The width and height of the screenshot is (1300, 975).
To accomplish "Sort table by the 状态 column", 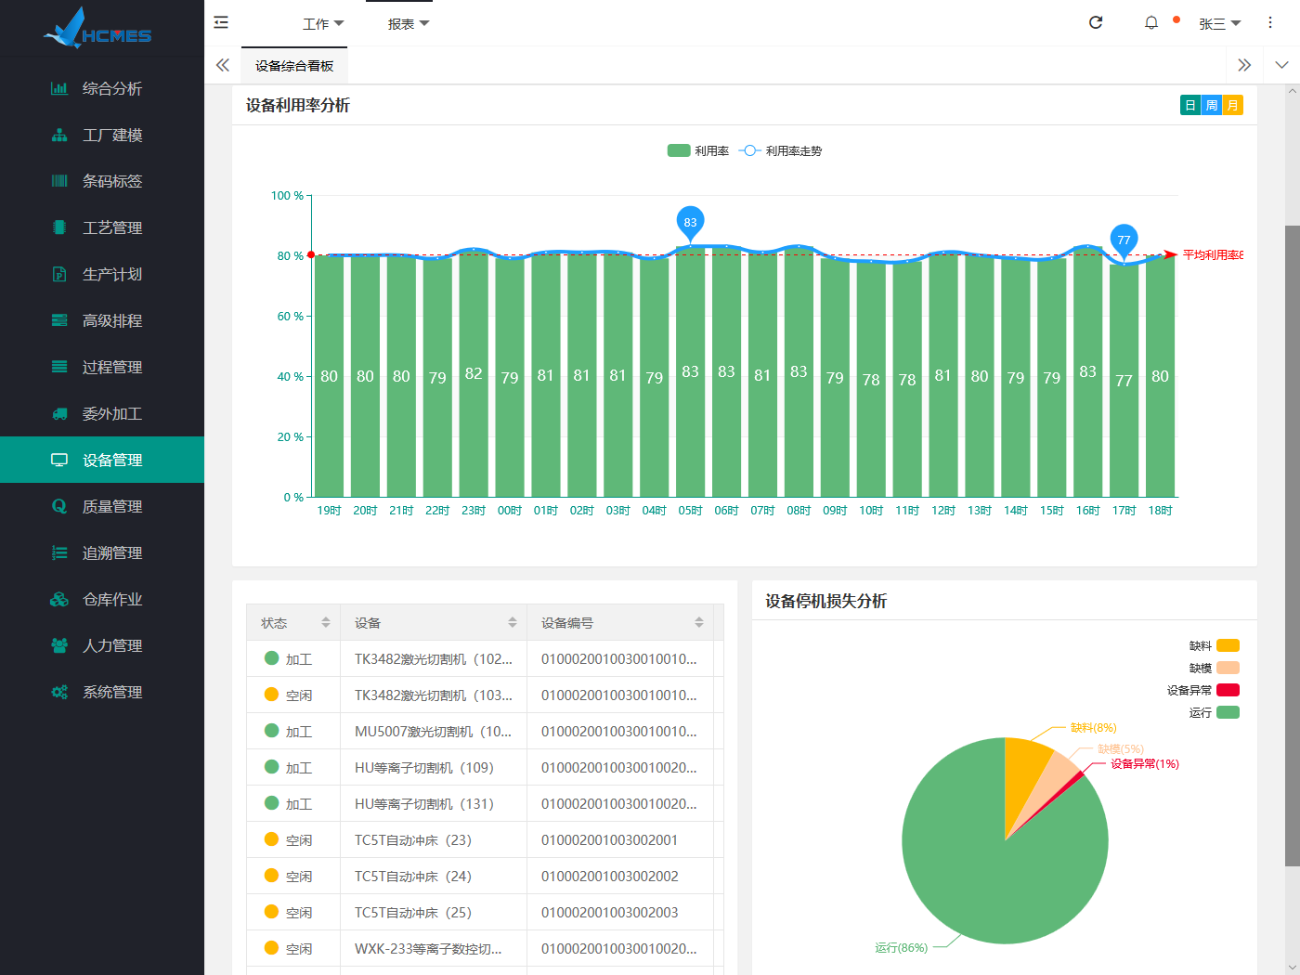I will 326,622.
